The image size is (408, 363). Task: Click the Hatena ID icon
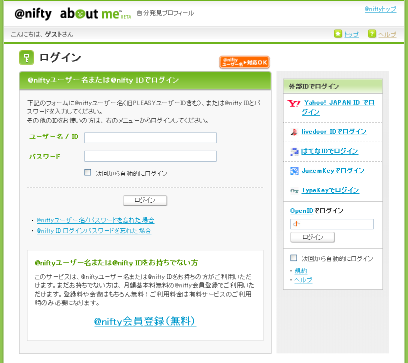tap(294, 151)
